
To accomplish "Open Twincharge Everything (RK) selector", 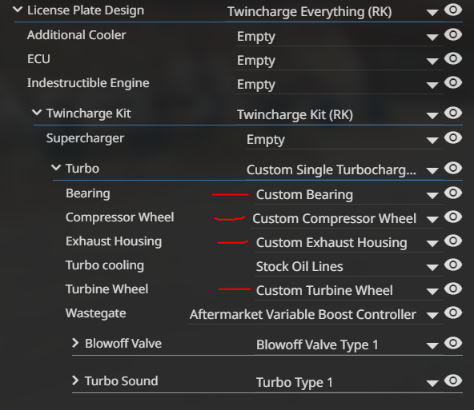I will (x=335, y=12).
